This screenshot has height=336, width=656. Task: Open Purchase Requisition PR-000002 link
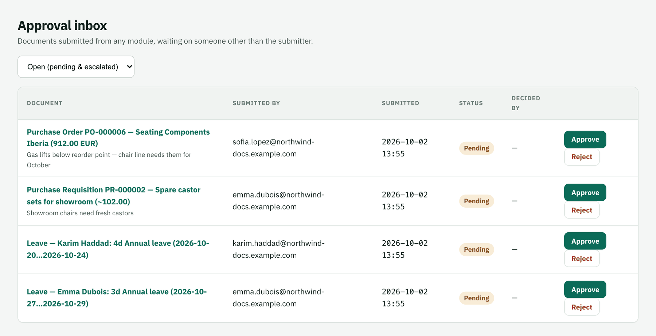(114, 196)
